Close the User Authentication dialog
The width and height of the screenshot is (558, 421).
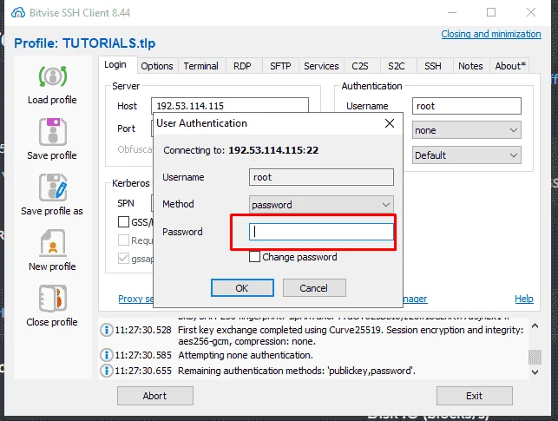pos(390,123)
